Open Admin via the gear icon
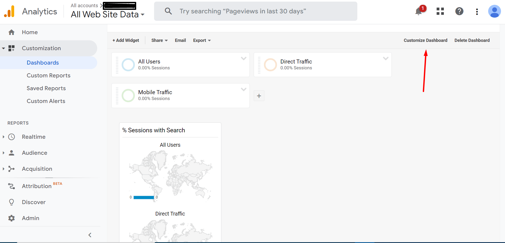Image resolution: width=505 pixels, height=243 pixels. [11, 218]
